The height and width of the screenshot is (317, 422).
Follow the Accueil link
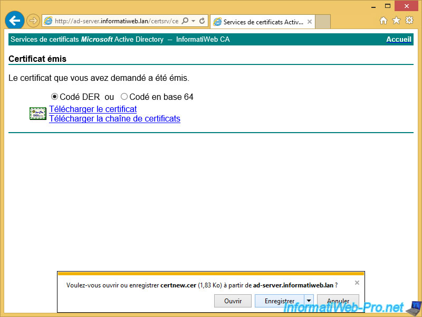point(399,39)
